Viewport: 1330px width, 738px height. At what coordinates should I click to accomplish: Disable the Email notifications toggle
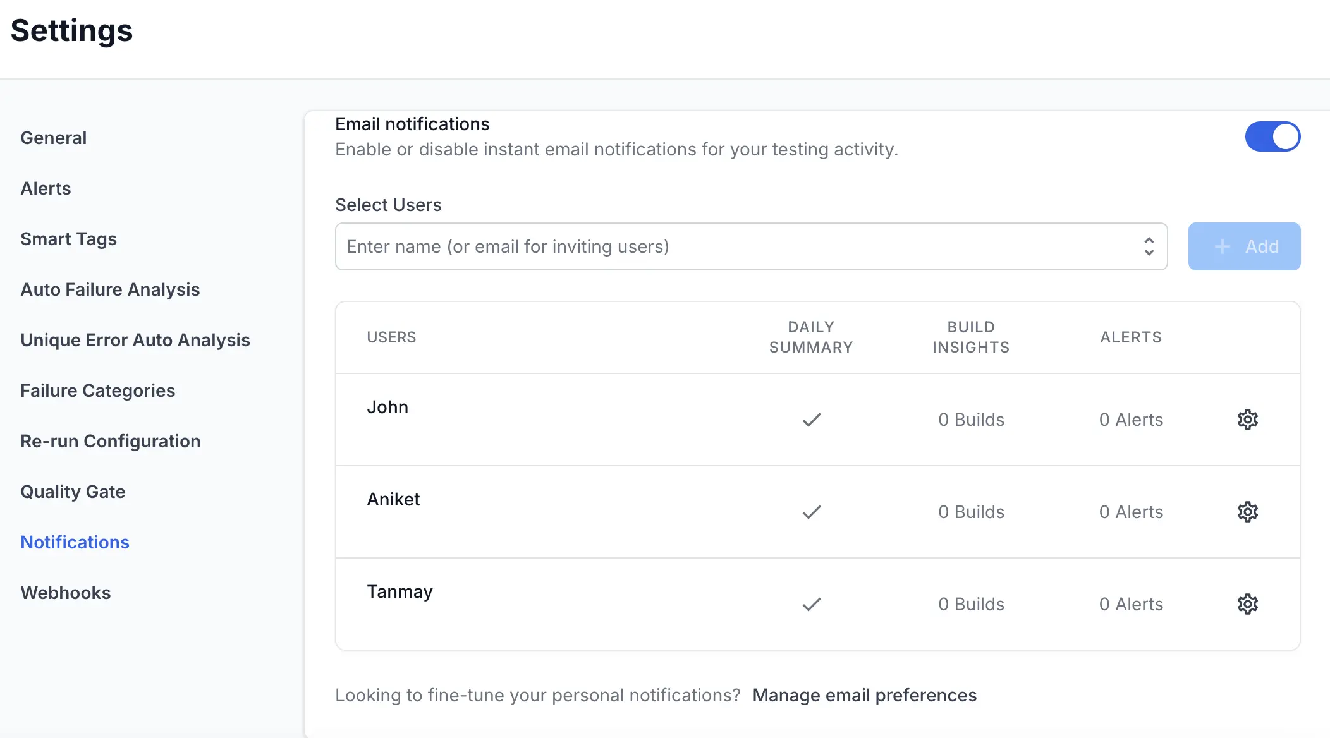(x=1272, y=136)
